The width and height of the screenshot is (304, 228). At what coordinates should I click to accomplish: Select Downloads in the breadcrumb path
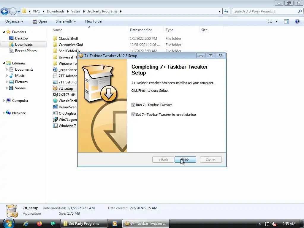click(56, 11)
